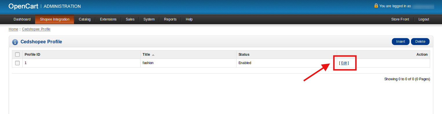442x114 pixels.
Task: Open the Extensions menu
Action: point(108,19)
